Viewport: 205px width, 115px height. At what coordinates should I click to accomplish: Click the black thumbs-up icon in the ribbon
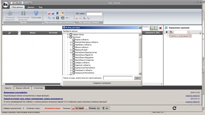click(x=63, y=18)
